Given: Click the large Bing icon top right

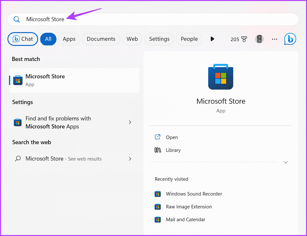Looking at the screenshot, I should tap(290, 39).
